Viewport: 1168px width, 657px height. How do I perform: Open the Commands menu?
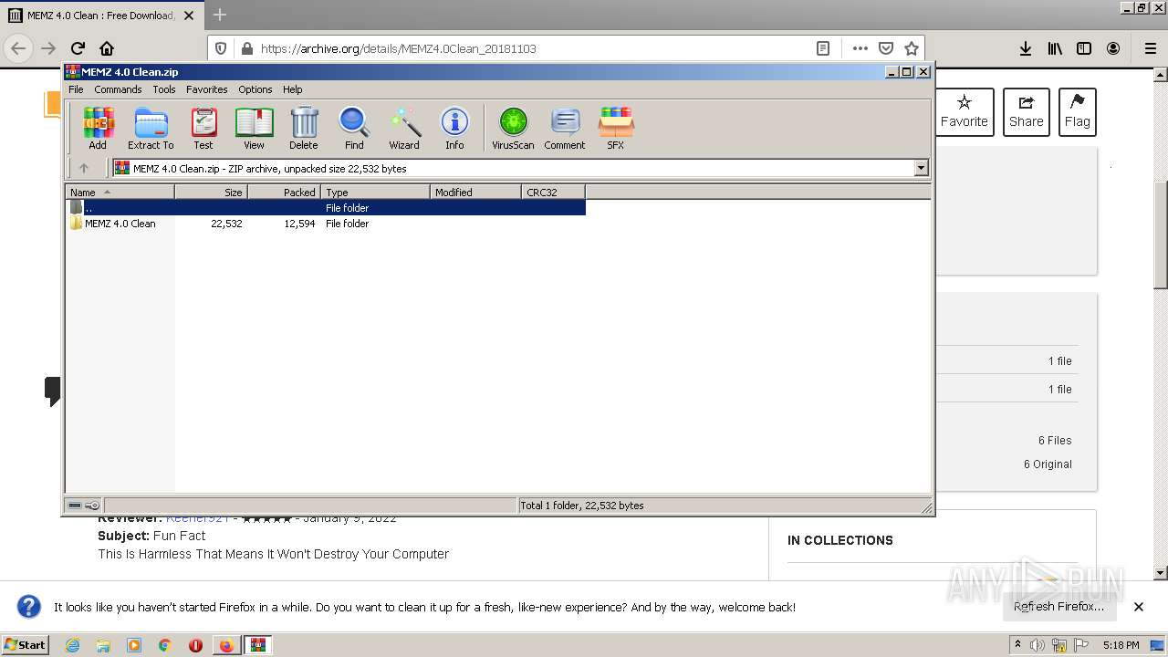118,89
